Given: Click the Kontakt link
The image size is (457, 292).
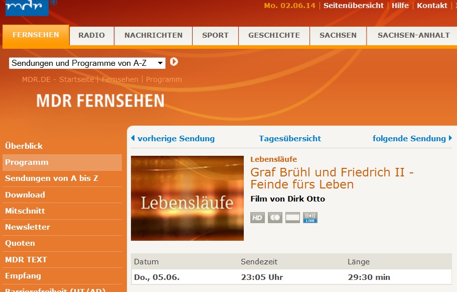Looking at the screenshot, I should click(432, 6).
